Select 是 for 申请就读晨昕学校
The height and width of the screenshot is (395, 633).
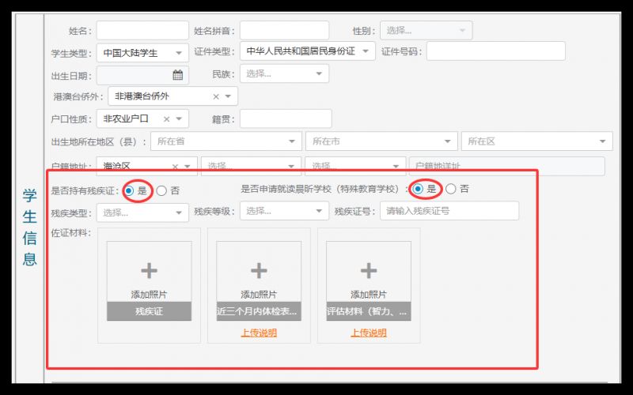[419, 189]
